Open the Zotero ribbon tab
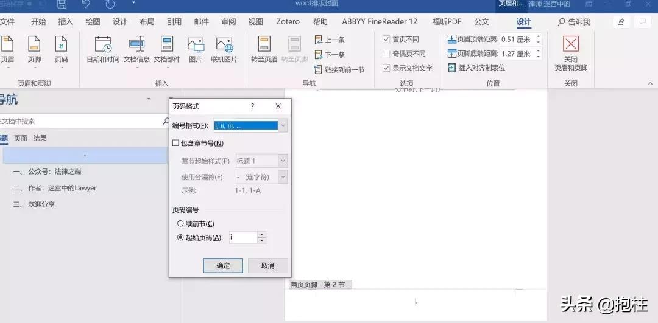Screen dimensions: 658x323 click(x=288, y=22)
